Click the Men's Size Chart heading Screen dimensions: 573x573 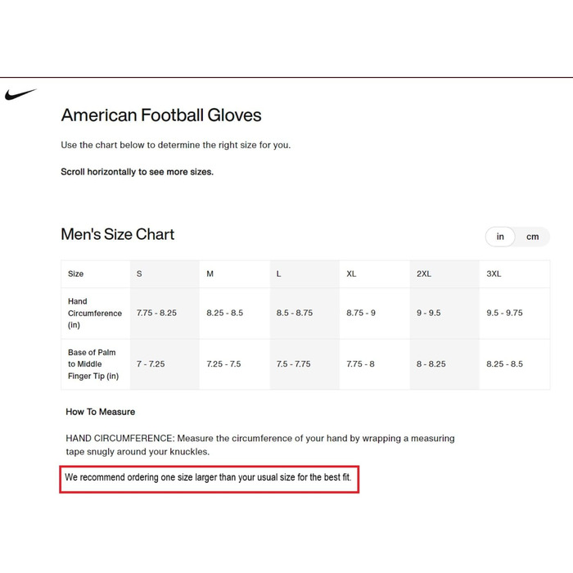tap(118, 234)
